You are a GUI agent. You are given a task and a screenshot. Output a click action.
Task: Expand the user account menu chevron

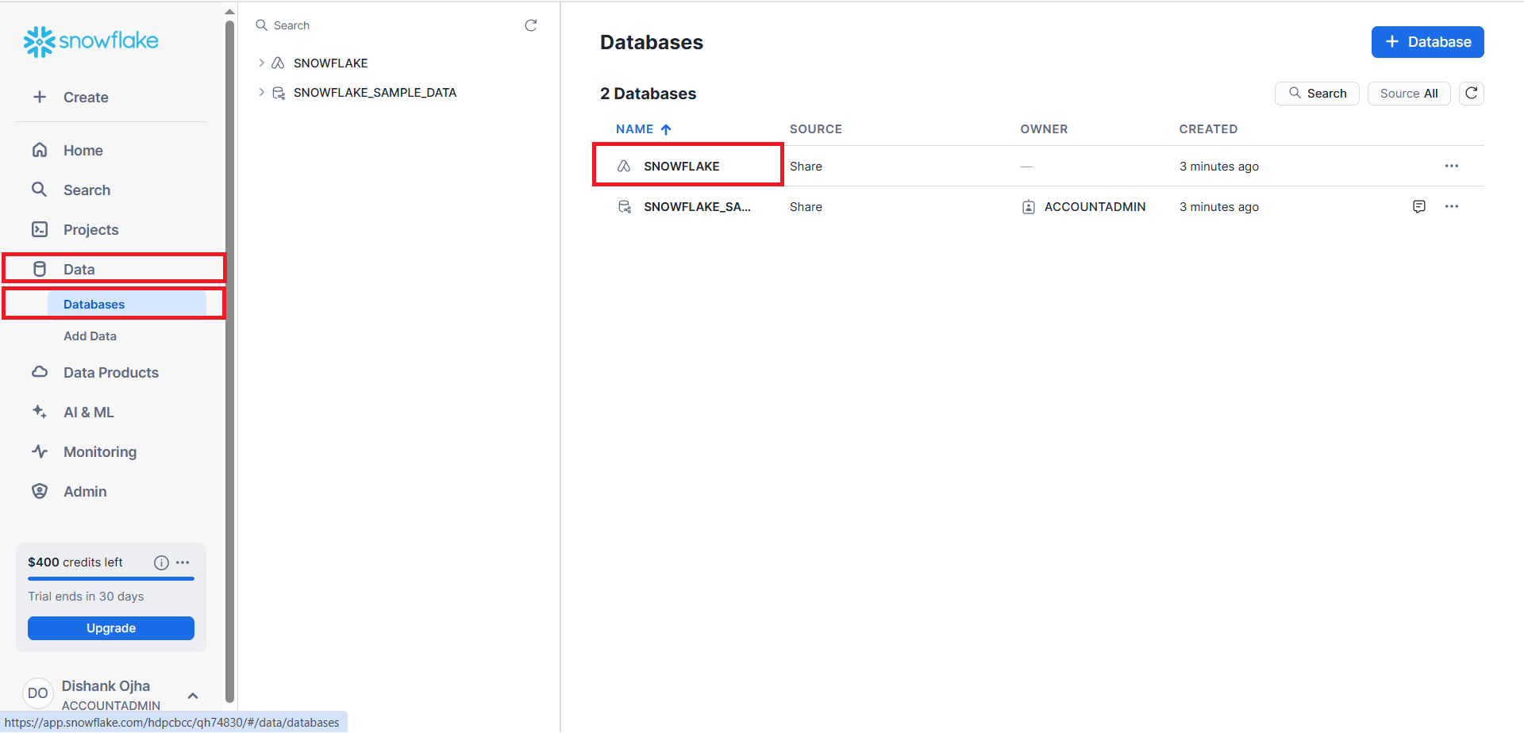coord(193,696)
